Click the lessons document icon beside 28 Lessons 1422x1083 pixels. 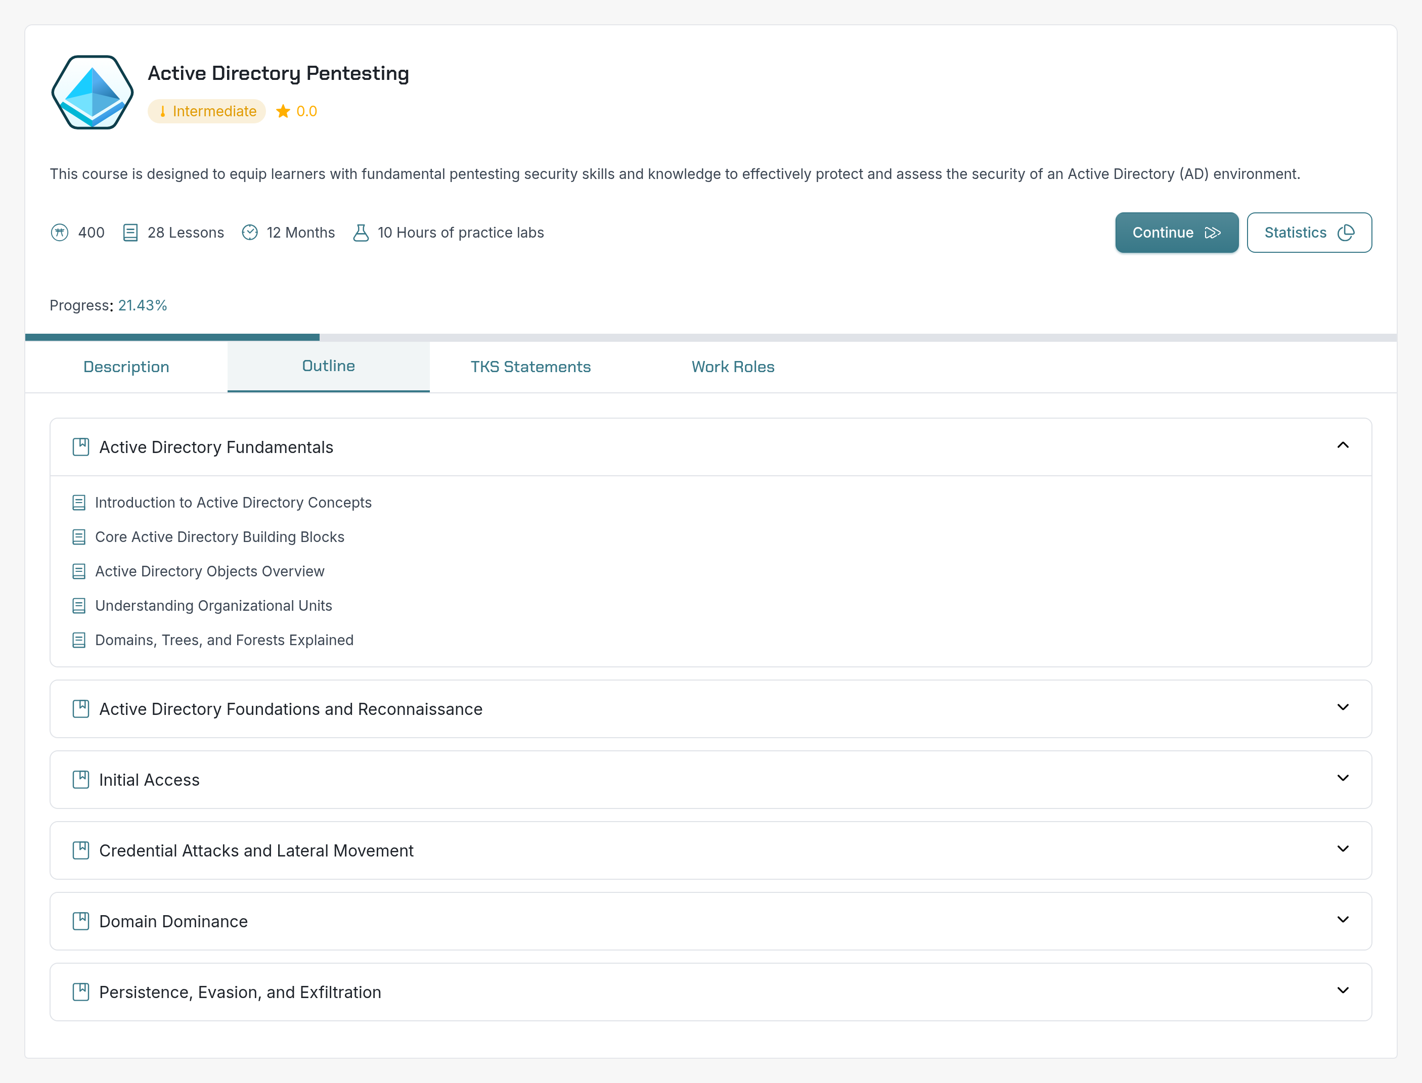[x=130, y=233]
